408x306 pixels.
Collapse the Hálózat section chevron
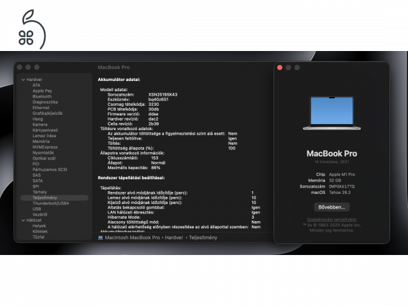(23, 221)
